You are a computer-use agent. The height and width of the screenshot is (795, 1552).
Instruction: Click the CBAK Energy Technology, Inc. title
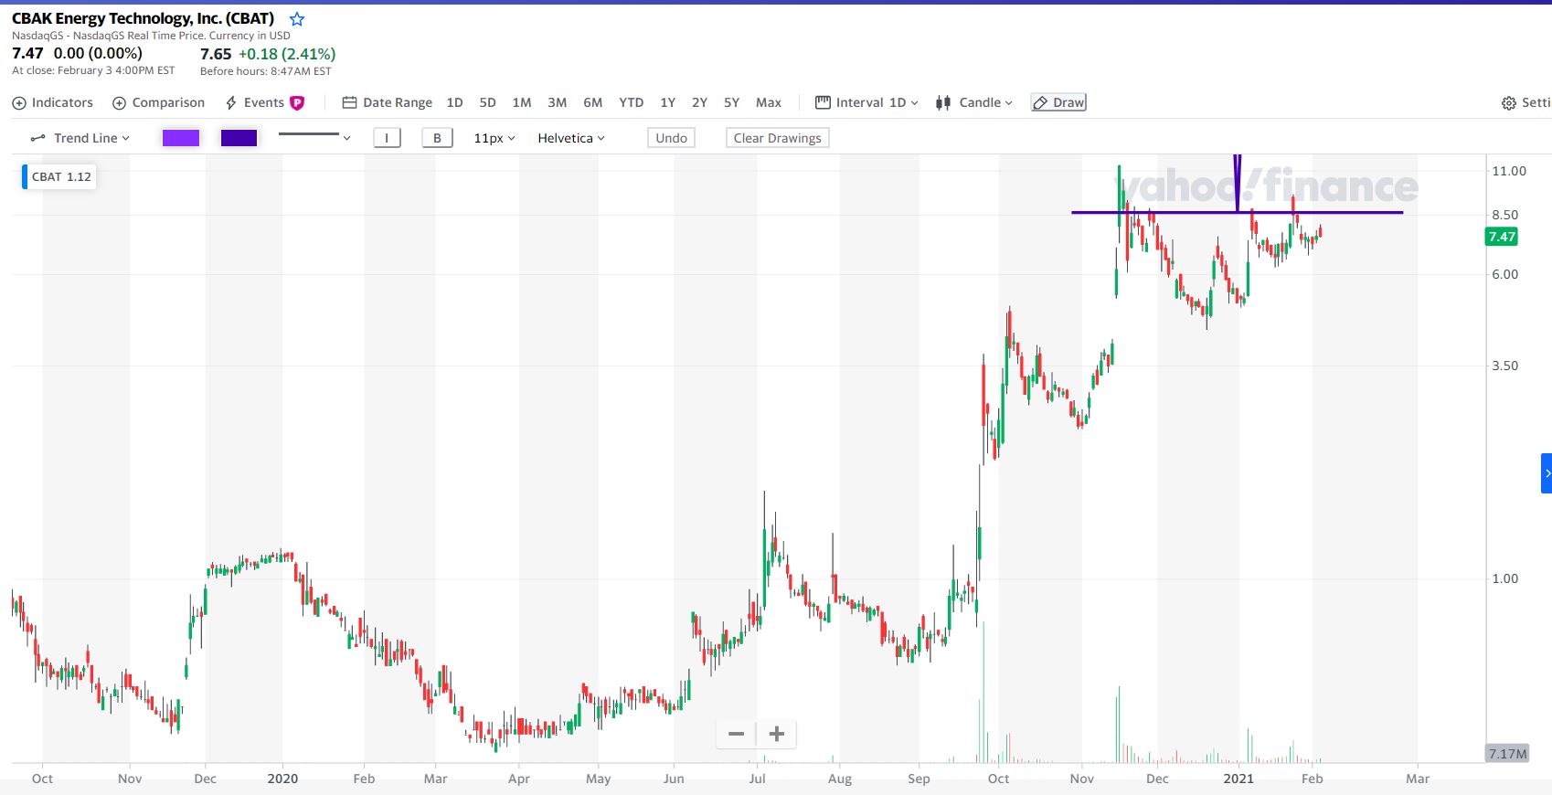pyautogui.click(x=143, y=18)
